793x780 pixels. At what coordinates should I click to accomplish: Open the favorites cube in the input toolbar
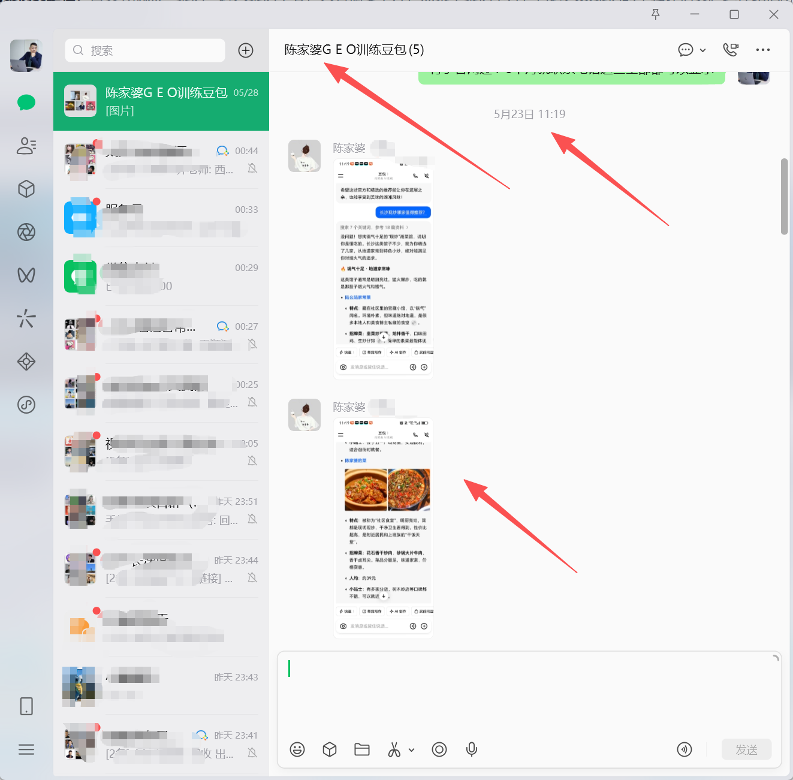330,749
